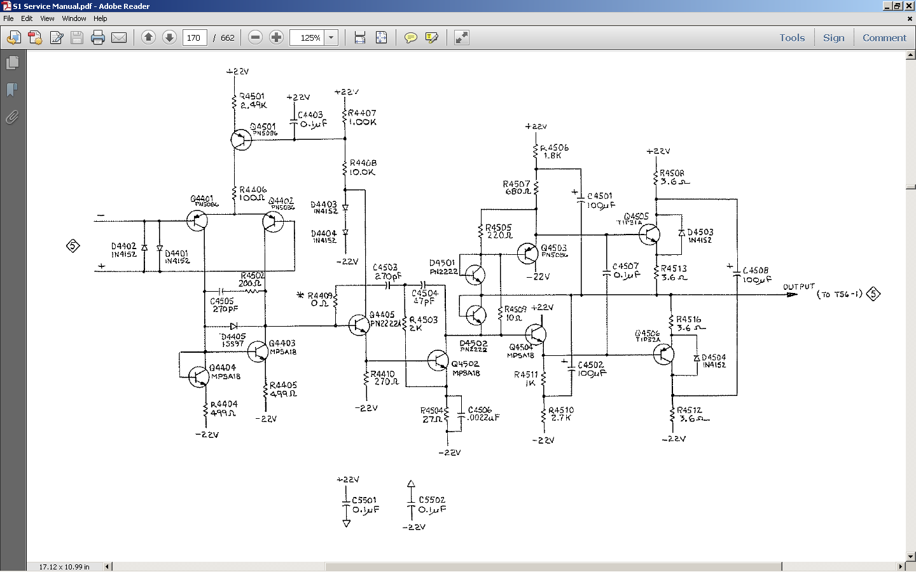Click the TO TS6-1 reference text

pyautogui.click(x=840, y=294)
